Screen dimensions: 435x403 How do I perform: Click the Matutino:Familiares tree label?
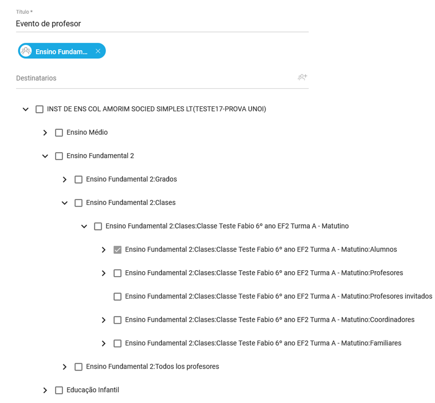click(263, 343)
